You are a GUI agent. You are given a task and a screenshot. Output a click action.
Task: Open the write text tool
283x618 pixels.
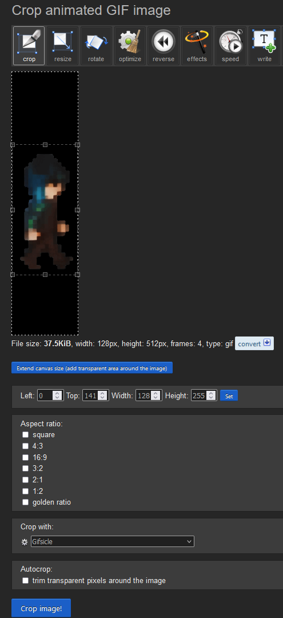[264, 45]
